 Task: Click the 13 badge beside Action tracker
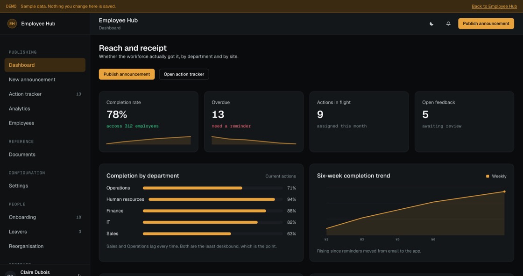point(79,94)
